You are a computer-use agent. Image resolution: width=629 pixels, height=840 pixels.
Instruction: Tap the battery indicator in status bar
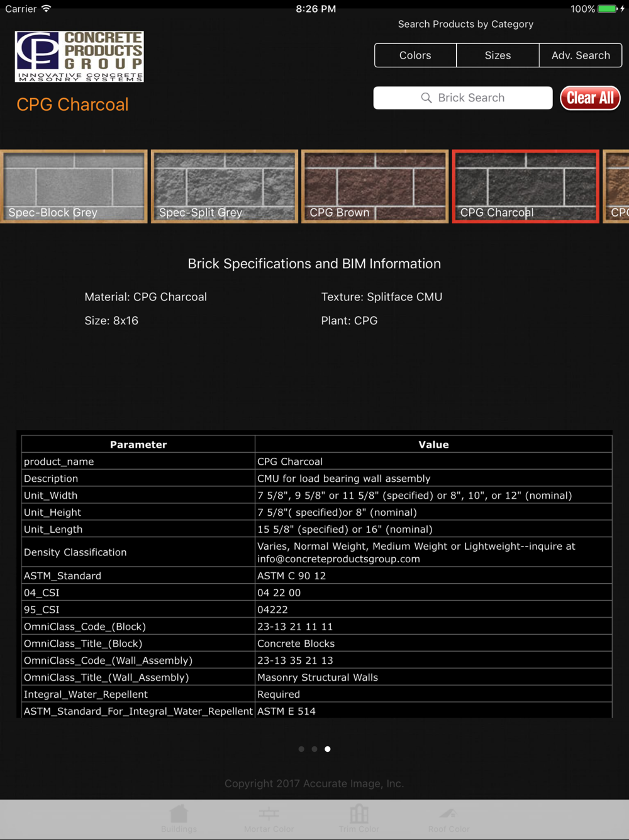click(608, 9)
